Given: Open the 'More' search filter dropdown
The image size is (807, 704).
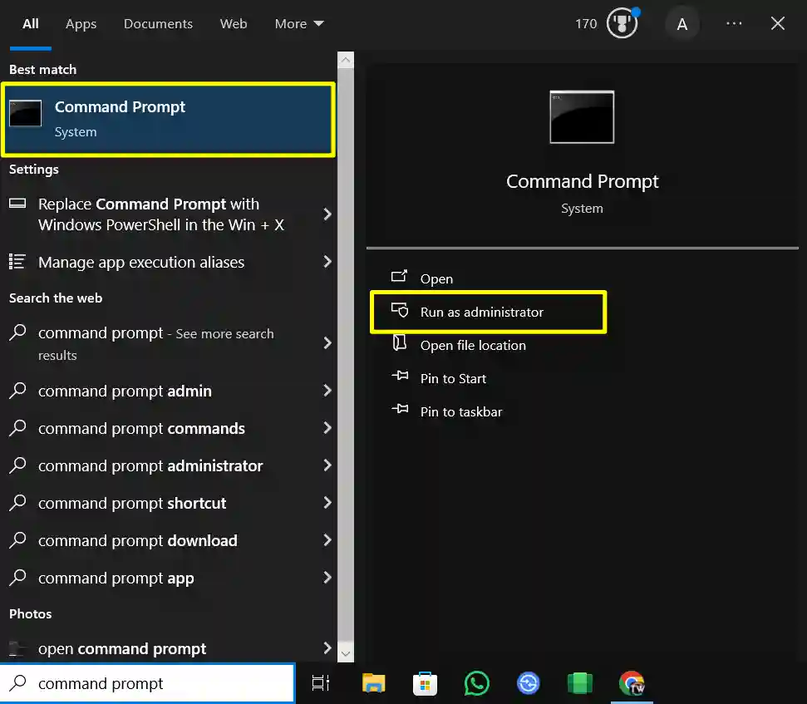Looking at the screenshot, I should 298,23.
